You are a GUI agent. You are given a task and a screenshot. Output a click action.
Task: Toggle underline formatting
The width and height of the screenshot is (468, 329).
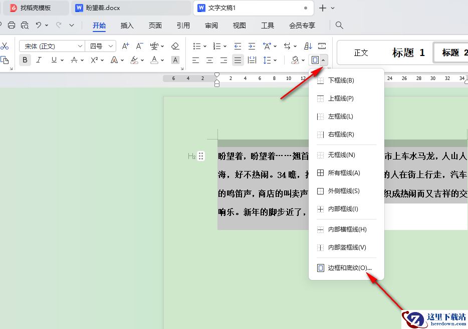point(54,60)
